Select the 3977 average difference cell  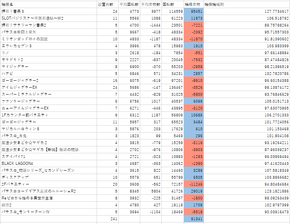pyautogui.click(x=151, y=12)
